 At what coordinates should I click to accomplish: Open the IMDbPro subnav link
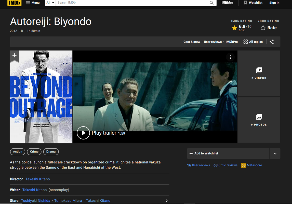pyautogui.click(x=232, y=42)
